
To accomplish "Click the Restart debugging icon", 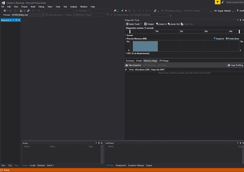I will coord(130,11).
